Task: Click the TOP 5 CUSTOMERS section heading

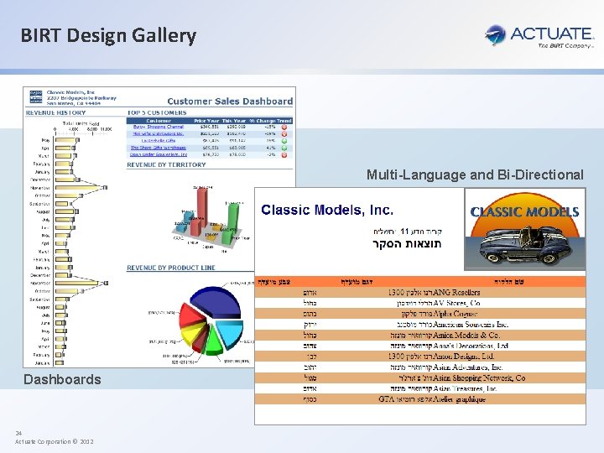Action: coord(157,112)
